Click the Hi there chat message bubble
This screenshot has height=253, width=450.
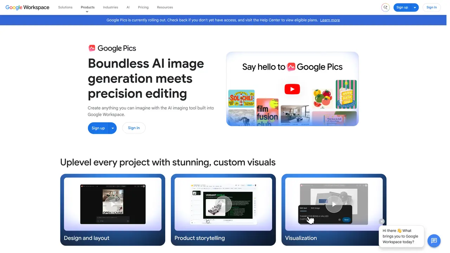(x=401, y=236)
